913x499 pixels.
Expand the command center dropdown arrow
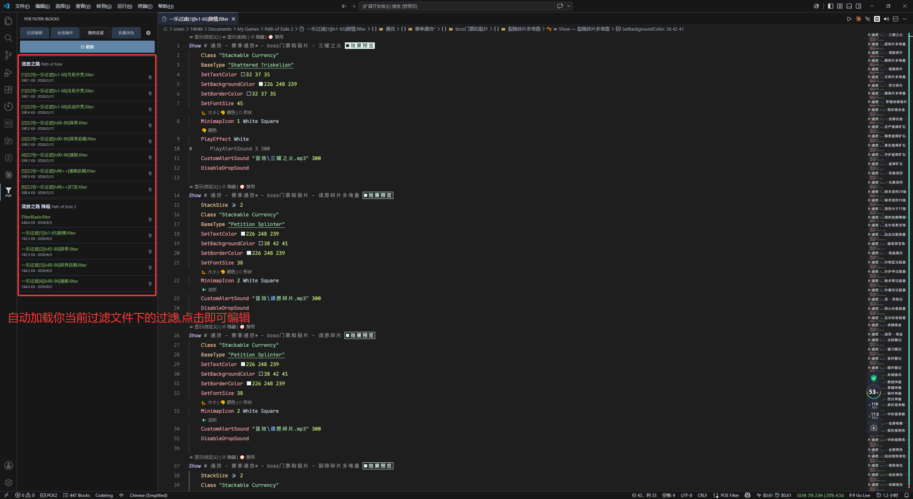(568, 6)
